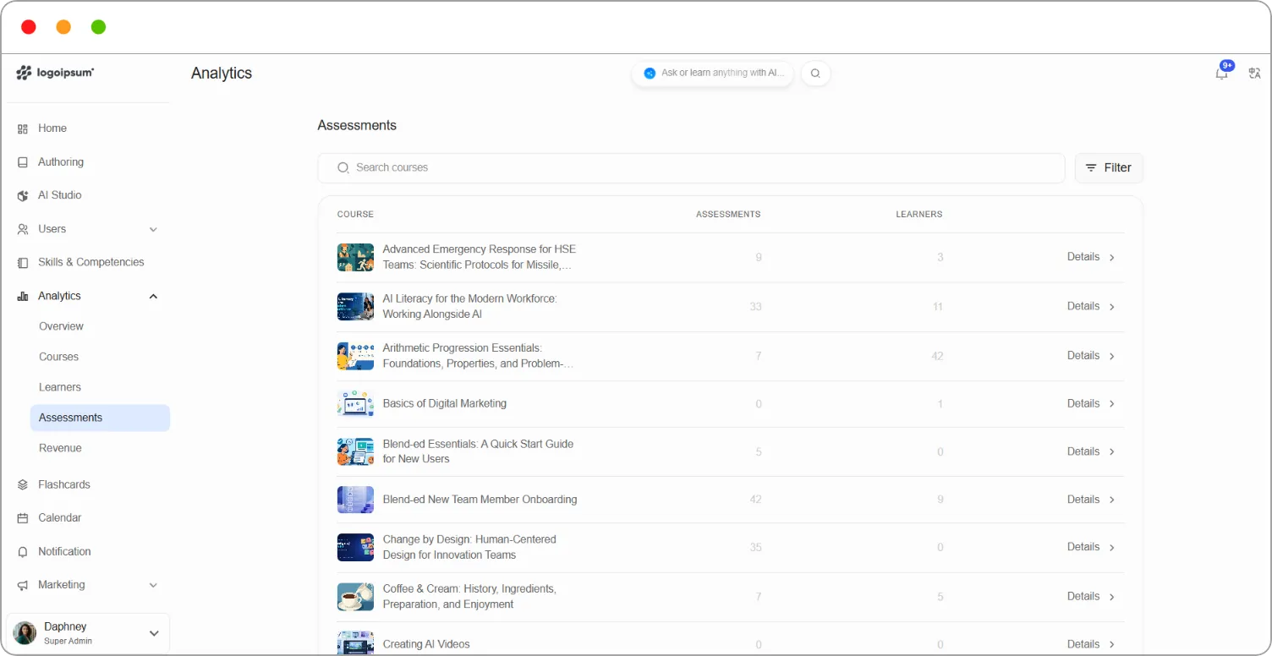Click the Blend-ed Essentials course thumbnail
The width and height of the screenshot is (1272, 656).
(355, 451)
